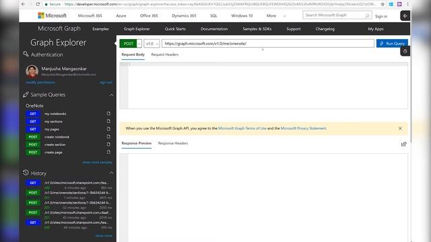
Task: Open the Changelog menu item
Action: (x=325, y=29)
